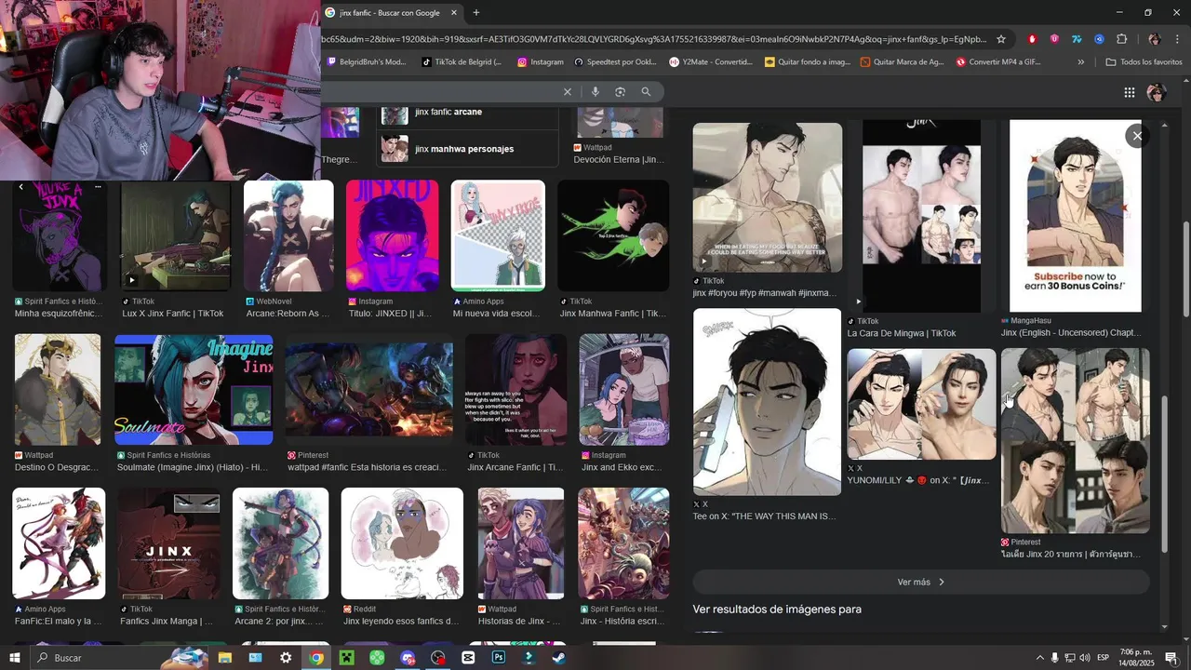Open Tee on X image result
Image resolution: width=1191 pixels, height=670 pixels.
[768, 402]
